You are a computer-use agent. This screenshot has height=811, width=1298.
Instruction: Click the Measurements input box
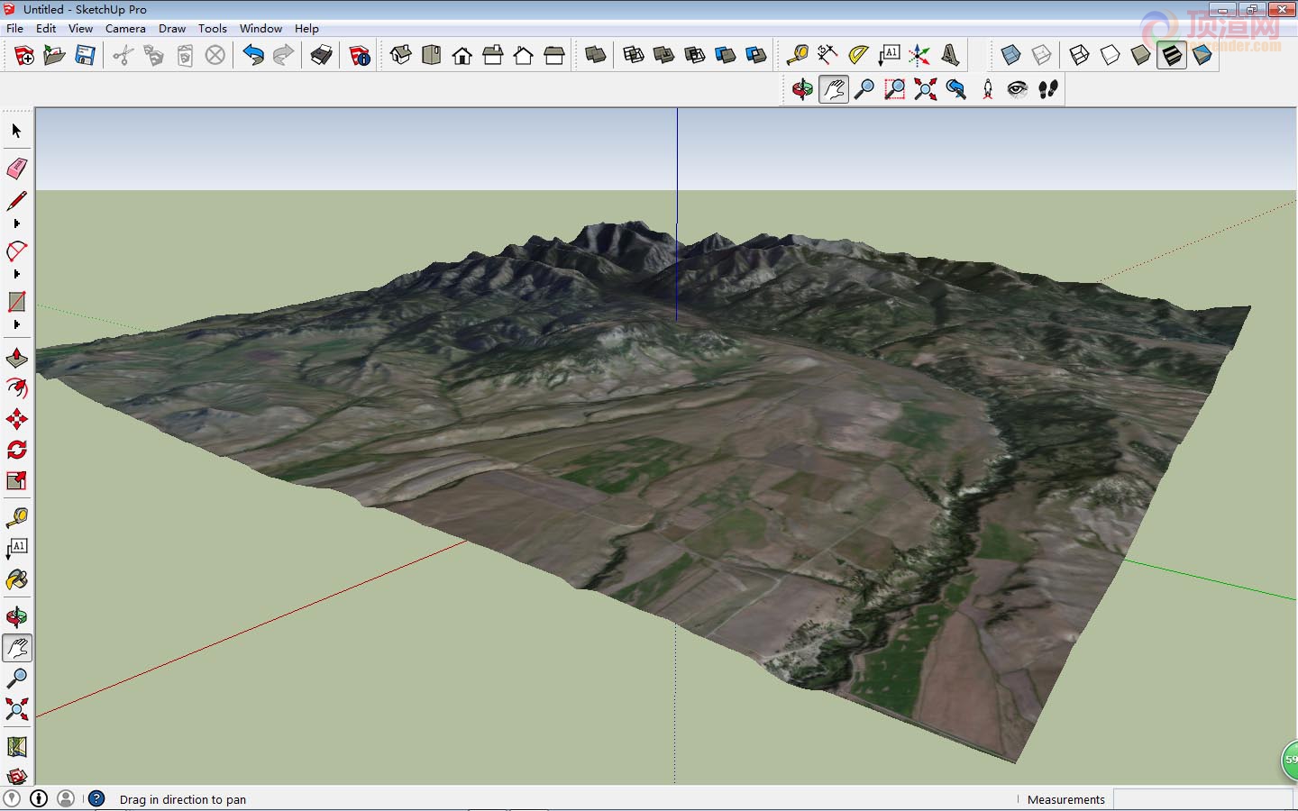pyautogui.click(x=1203, y=799)
